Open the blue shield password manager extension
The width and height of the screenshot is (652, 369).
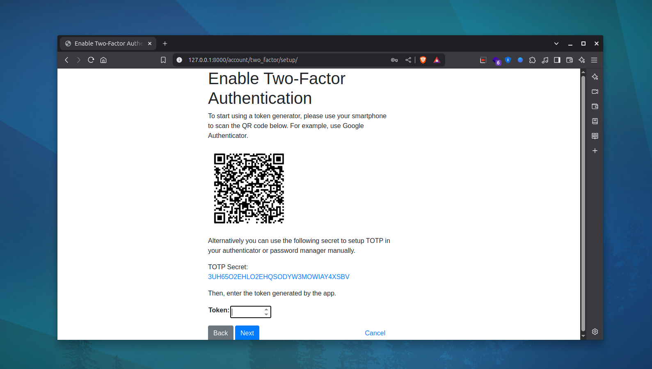pos(508,60)
